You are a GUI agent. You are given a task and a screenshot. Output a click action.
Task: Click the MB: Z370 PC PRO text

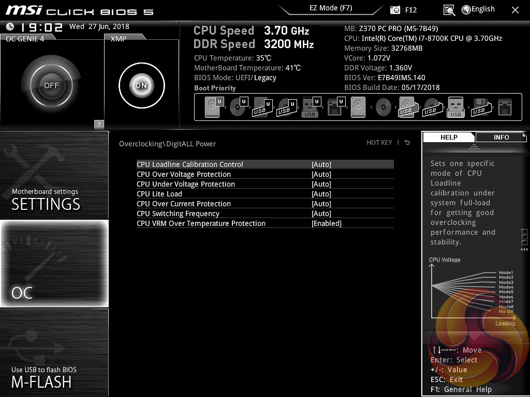[391, 28]
